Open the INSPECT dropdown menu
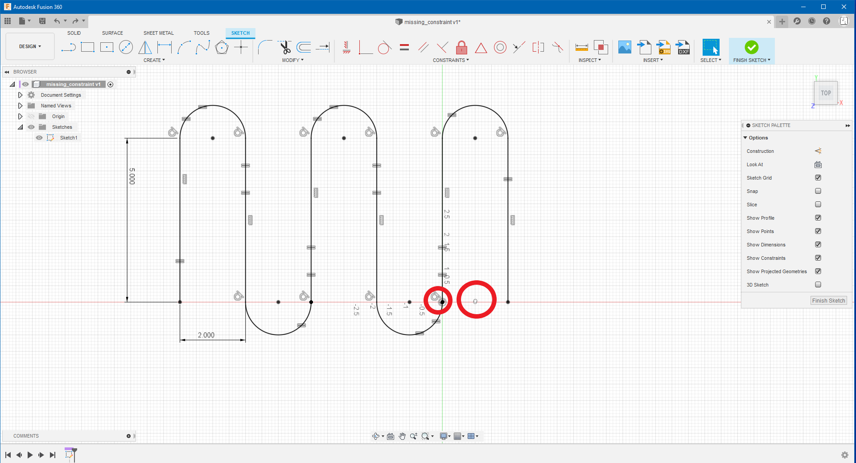The image size is (856, 463). click(x=590, y=60)
